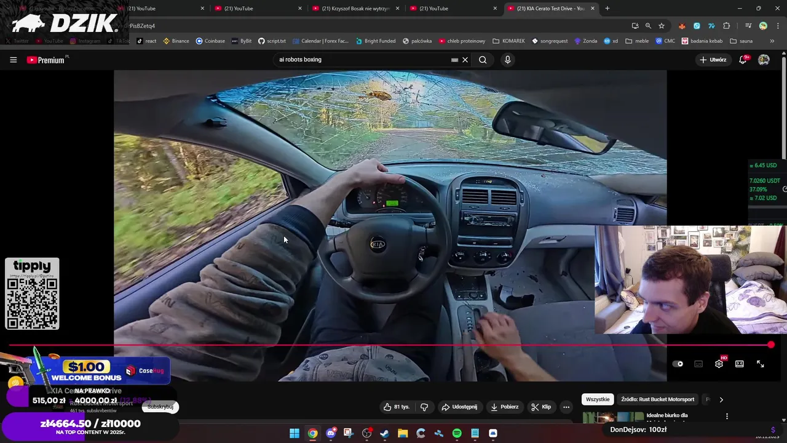Toggle subtitles in the video player

pos(698,364)
